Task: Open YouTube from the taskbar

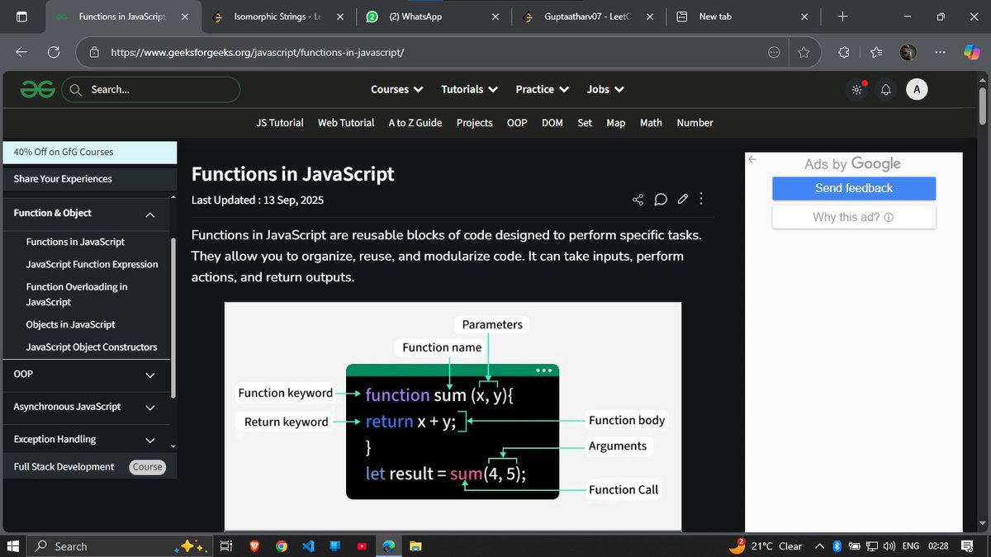Action: click(x=362, y=545)
